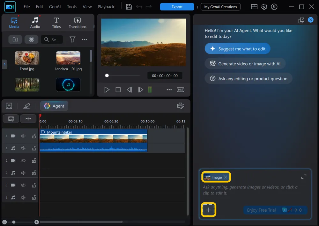Open the Playback menu
The image size is (319, 226).
click(x=106, y=7)
